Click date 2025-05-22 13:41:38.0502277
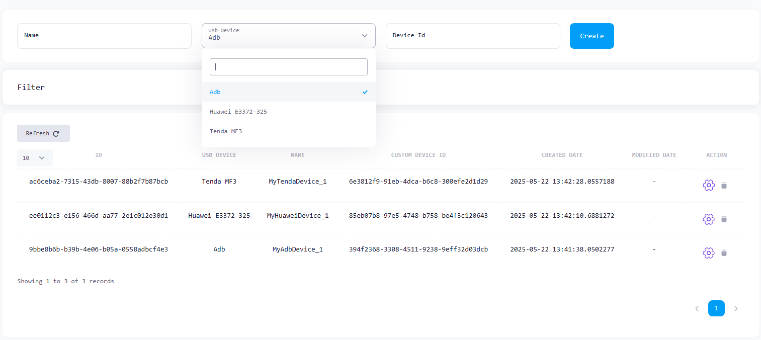Viewport: 761px width, 340px height. pos(562,249)
